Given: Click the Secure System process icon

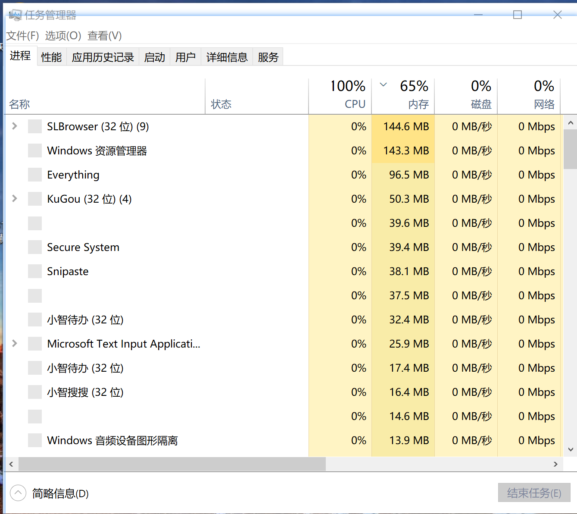Looking at the screenshot, I should (35, 247).
